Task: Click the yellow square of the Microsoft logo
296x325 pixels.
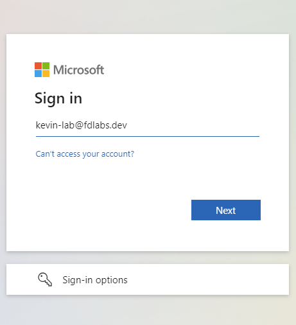Action: click(46, 73)
